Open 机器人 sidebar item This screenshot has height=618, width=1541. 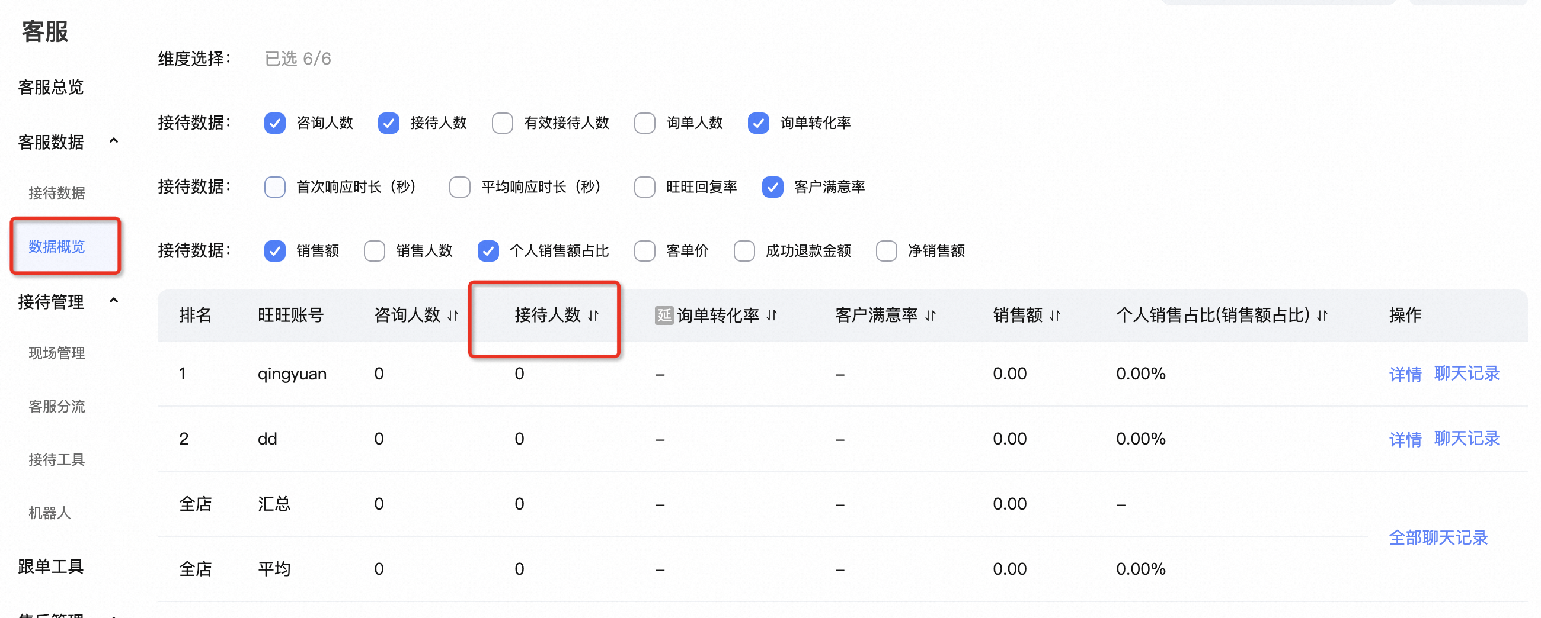point(50,513)
